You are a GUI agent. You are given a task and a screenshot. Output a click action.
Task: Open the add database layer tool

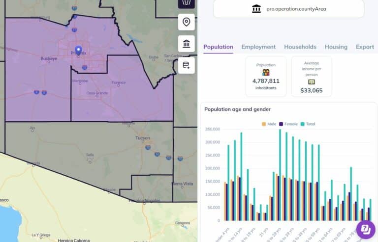tap(187, 65)
